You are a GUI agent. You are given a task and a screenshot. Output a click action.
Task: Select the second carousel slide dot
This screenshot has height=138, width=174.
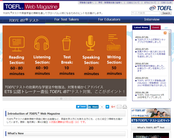(x=61, y=99)
